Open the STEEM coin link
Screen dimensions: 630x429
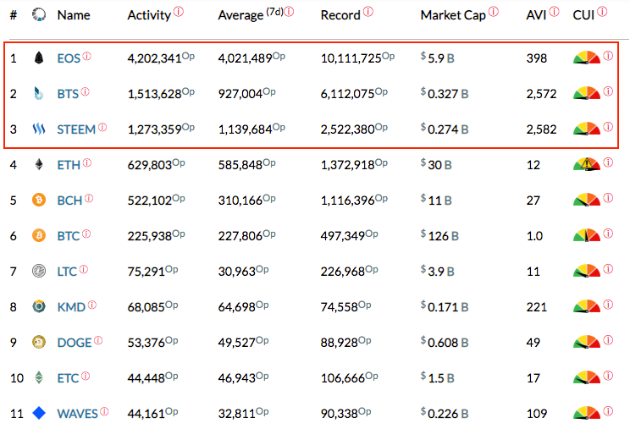[x=76, y=129]
